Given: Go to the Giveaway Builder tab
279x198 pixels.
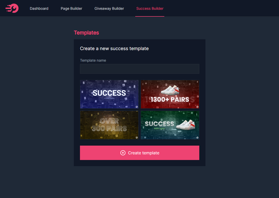Looking at the screenshot, I should point(109,8).
